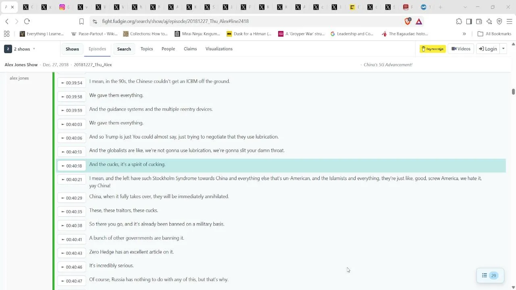Viewport: 516px width, 290px height.
Task: Open the 'Leadership and Co...' bookmark
Action: 352,34
